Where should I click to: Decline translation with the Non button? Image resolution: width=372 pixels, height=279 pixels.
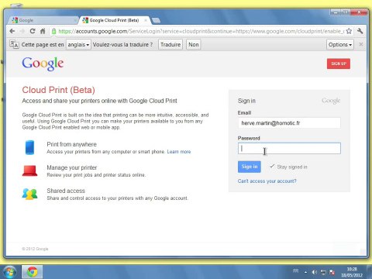tap(194, 44)
